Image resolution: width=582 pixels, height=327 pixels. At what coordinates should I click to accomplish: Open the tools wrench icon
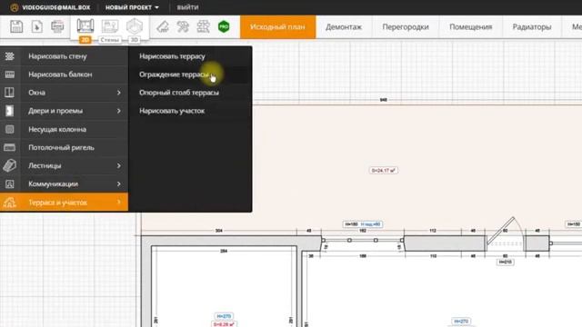click(183, 26)
